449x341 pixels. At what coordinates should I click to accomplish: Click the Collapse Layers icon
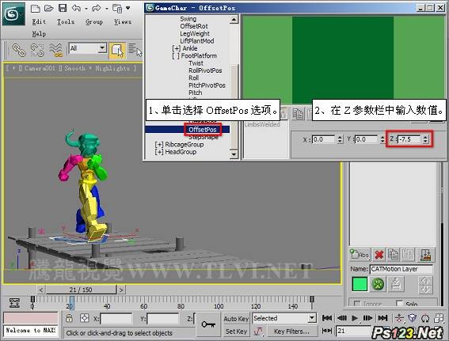point(426,255)
